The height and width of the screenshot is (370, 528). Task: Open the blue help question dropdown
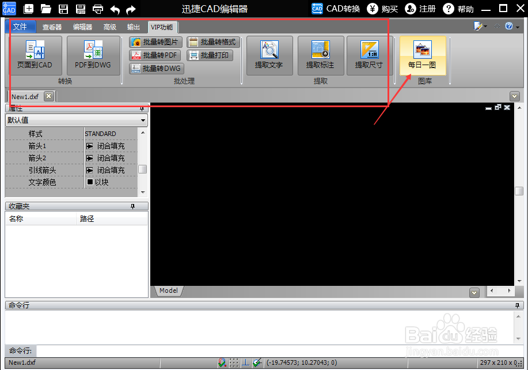point(512,26)
